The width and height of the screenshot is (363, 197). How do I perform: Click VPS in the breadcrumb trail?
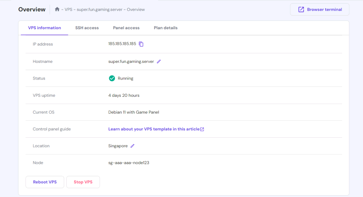[68, 10]
